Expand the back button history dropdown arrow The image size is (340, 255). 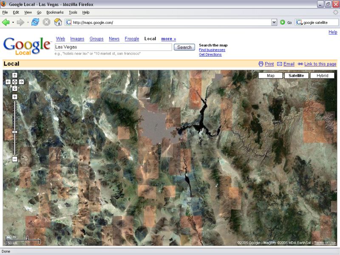click(13, 22)
